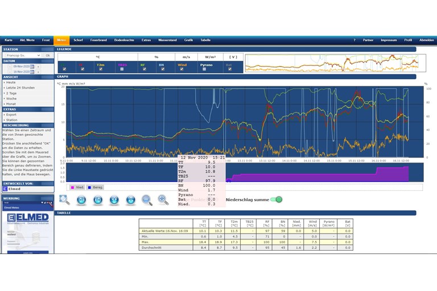Shift the graph up with the up arrow
Image resolution: width=437 pixels, height=291 pixels.
click(x=114, y=200)
